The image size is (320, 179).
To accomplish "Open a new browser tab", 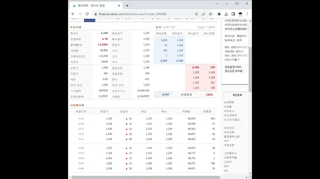I will [127, 6].
